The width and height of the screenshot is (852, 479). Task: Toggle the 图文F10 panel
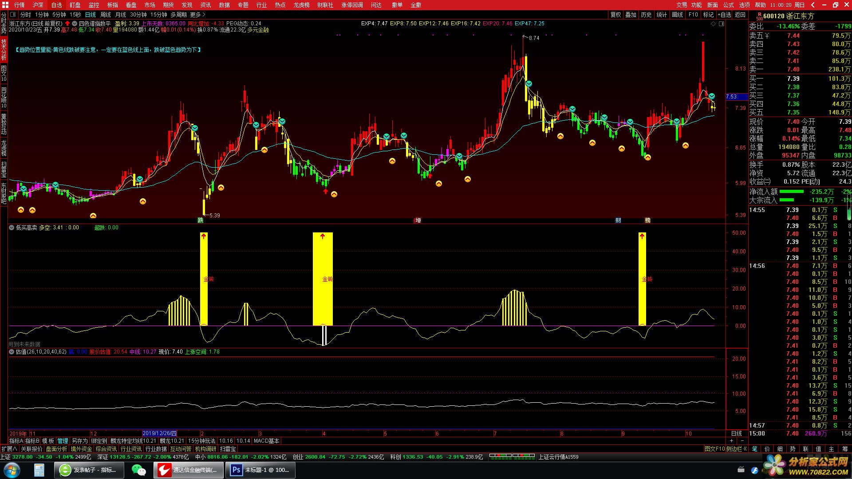pos(714,449)
